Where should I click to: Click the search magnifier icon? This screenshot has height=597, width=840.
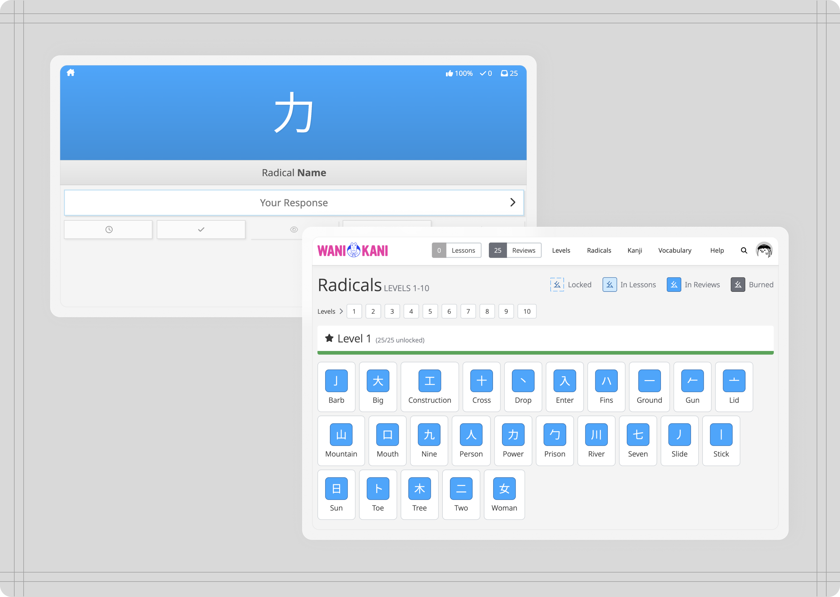pos(744,250)
